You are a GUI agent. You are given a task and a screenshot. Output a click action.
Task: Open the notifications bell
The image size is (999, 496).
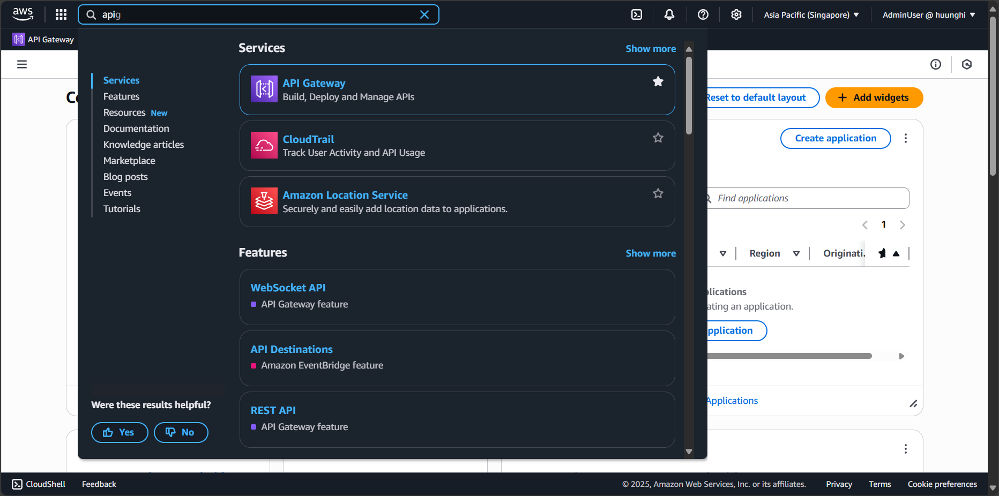669,14
